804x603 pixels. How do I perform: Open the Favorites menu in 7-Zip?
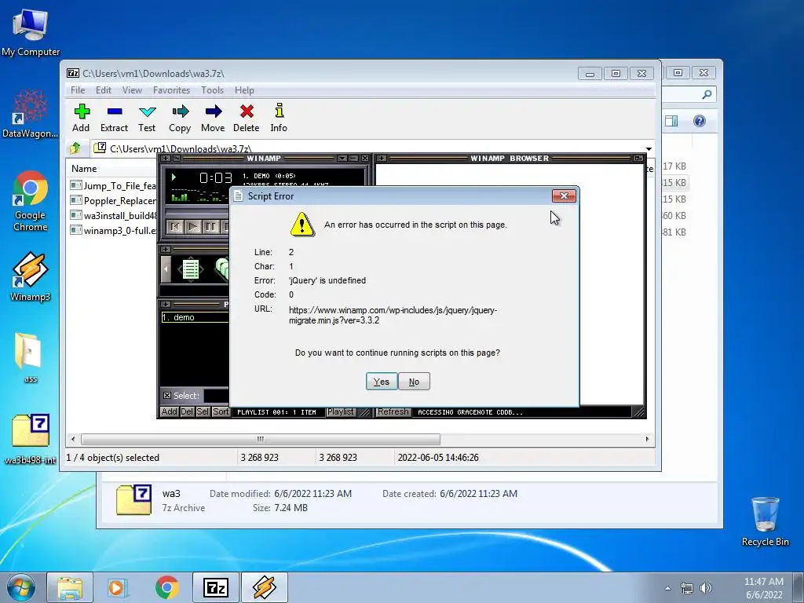coord(171,90)
